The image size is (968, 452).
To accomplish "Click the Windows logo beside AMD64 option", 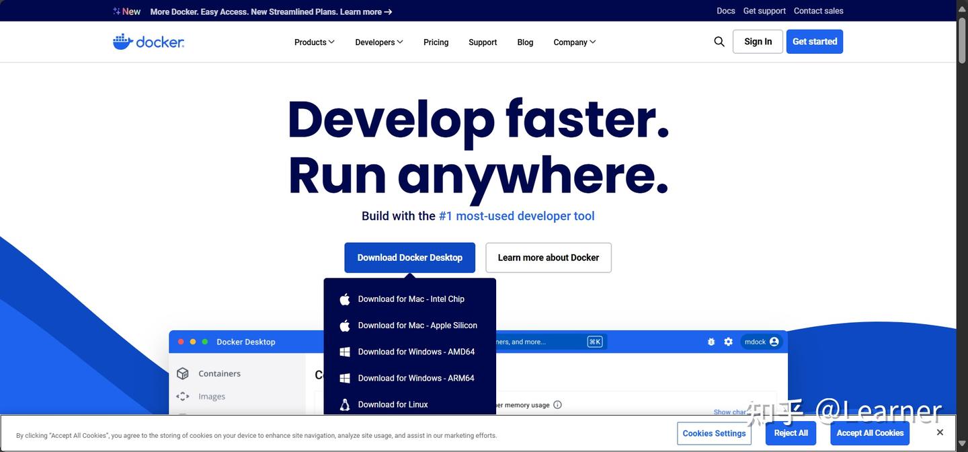I will [344, 351].
